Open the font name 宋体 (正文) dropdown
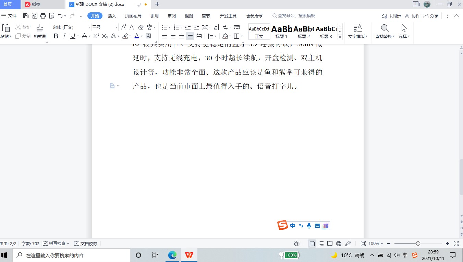The height and width of the screenshot is (262, 463). pos(89,27)
